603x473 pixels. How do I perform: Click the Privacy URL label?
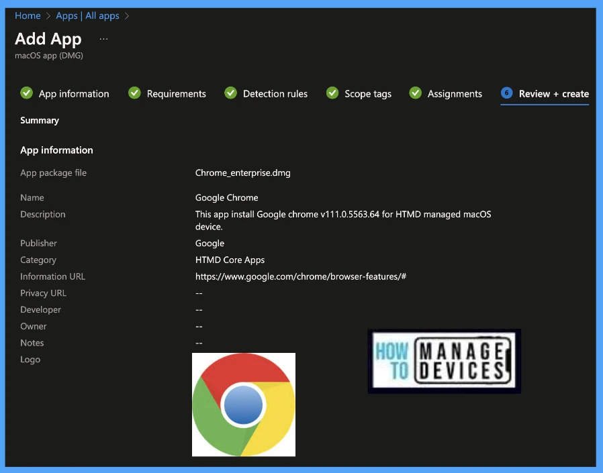coord(44,293)
